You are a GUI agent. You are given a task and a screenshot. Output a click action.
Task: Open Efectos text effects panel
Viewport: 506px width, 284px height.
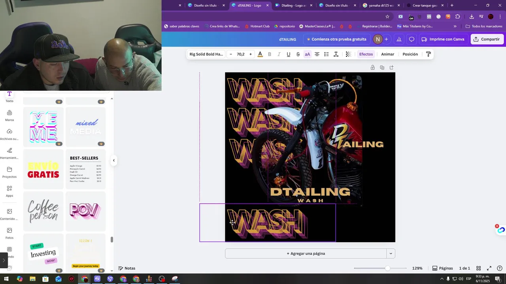366,54
